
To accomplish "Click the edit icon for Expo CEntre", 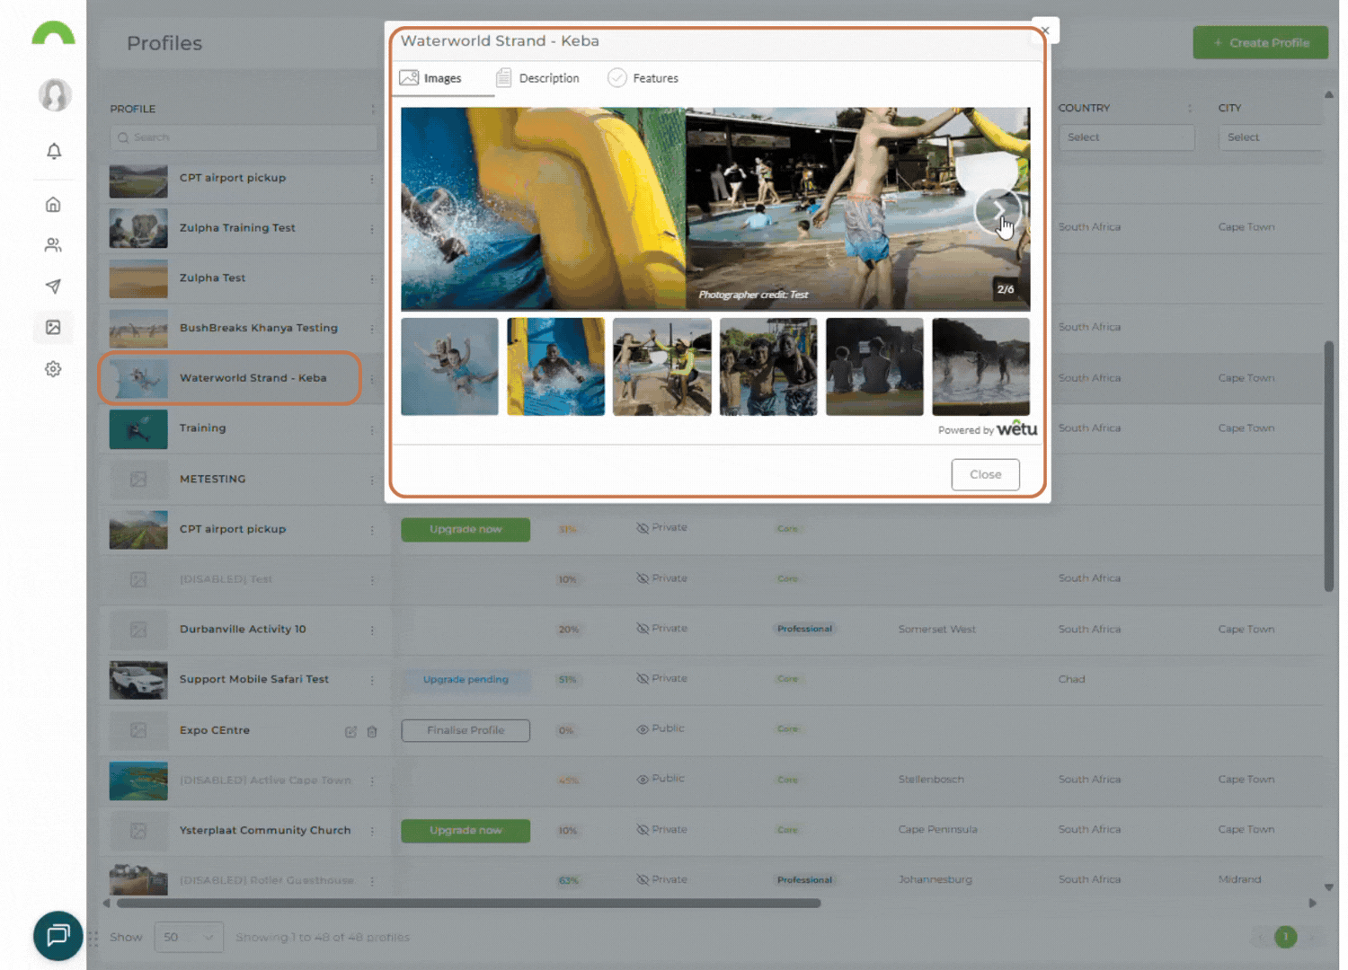I will click(350, 732).
